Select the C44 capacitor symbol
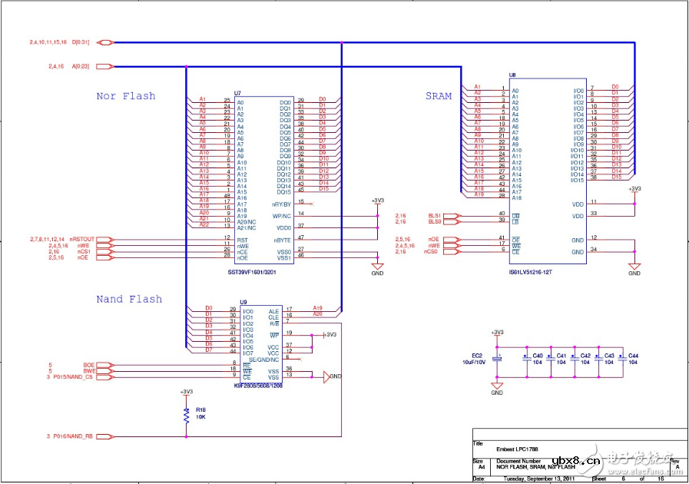 [x=621, y=357]
